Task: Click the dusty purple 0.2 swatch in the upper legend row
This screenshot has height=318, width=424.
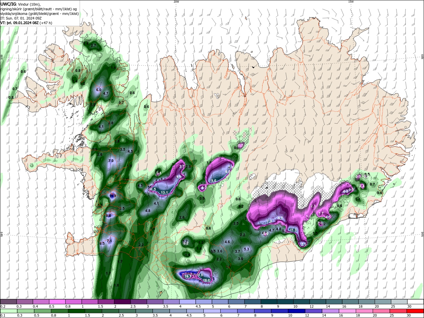Action: pyautogui.click(x=8, y=301)
